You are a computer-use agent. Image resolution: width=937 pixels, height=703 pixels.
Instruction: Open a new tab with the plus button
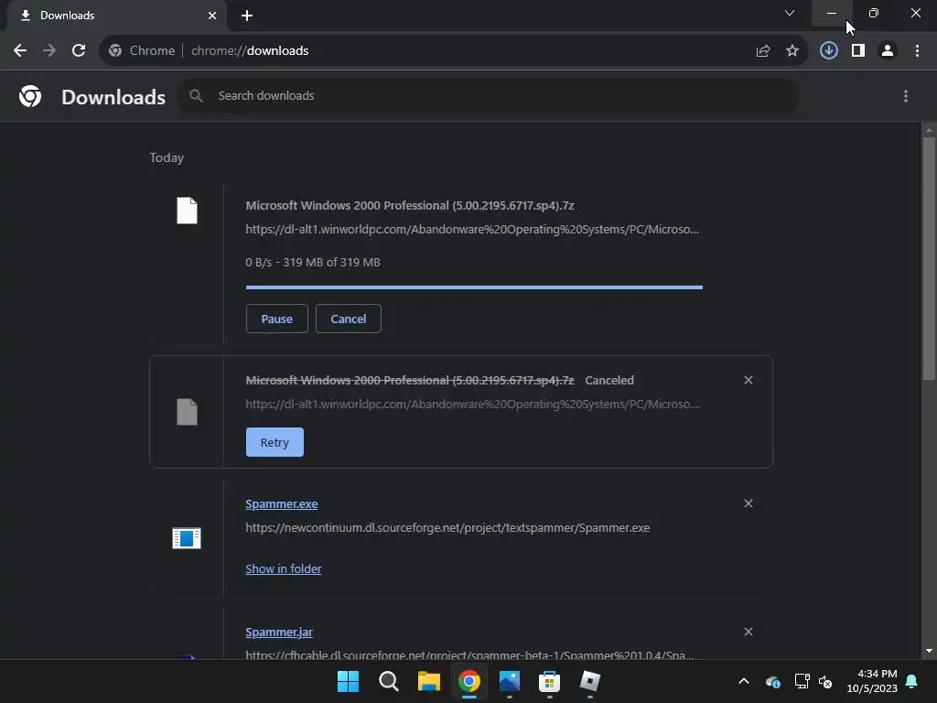click(x=247, y=16)
